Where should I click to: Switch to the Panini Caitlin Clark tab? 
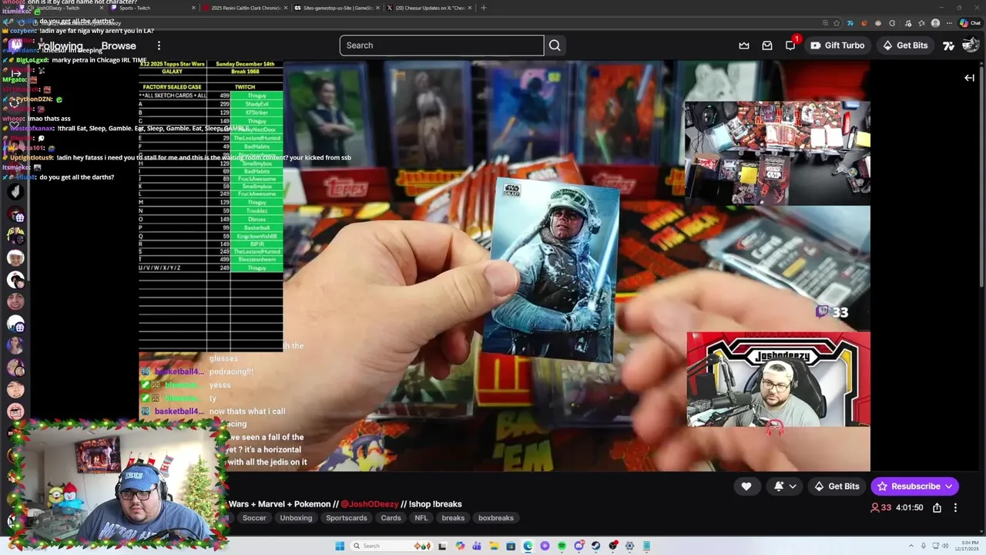click(245, 8)
